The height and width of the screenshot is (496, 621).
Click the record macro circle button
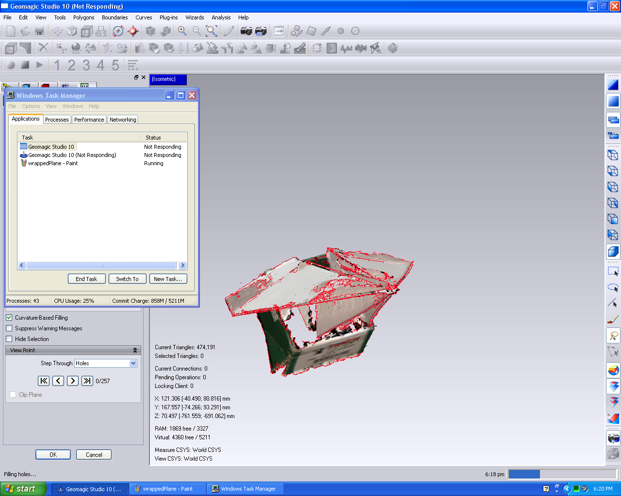click(x=11, y=64)
